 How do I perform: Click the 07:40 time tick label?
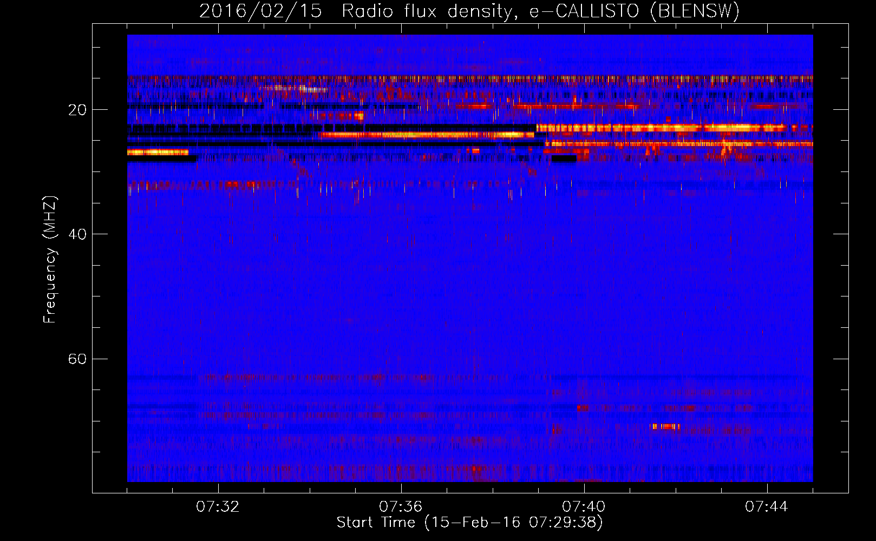pyautogui.click(x=584, y=507)
